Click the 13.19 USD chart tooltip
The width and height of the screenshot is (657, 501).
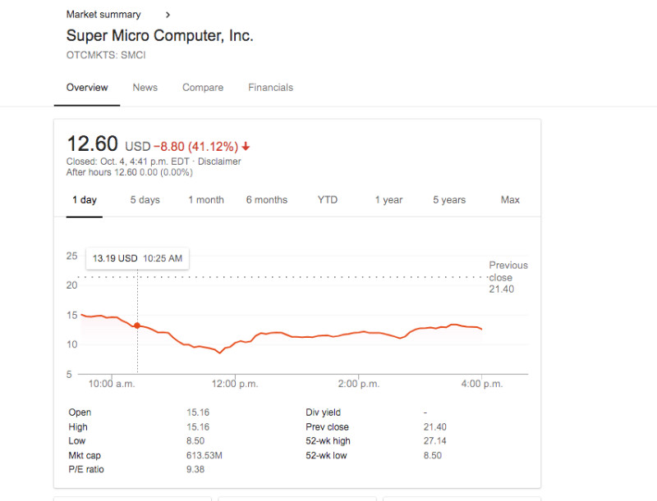137,258
